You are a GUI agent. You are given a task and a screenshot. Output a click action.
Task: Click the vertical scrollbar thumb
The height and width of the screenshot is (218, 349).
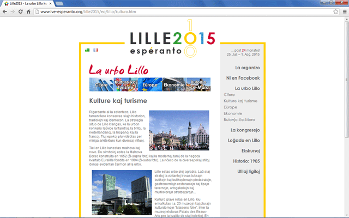347,80
